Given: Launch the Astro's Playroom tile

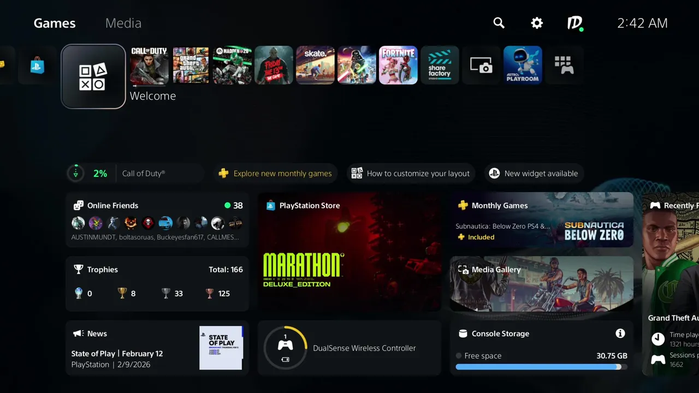Looking at the screenshot, I should pos(523,65).
